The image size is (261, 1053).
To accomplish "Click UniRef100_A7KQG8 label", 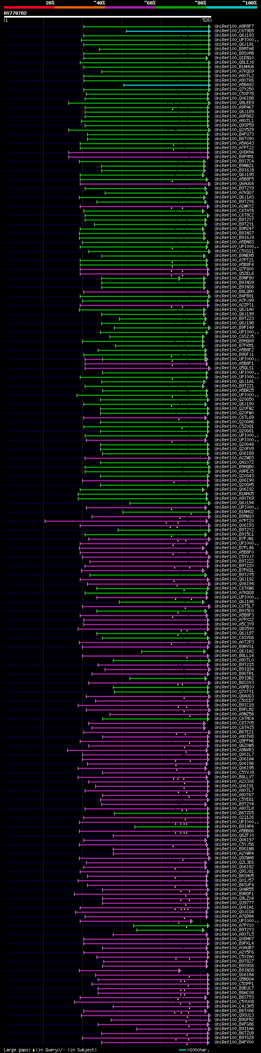I will [234, 593].
